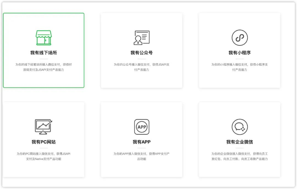Click description about 向员工发红包
297x189 pixels.
(240, 156)
